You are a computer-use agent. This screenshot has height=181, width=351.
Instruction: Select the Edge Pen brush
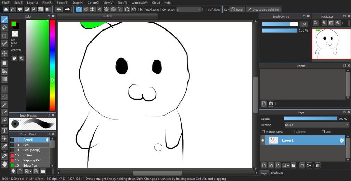(29, 165)
